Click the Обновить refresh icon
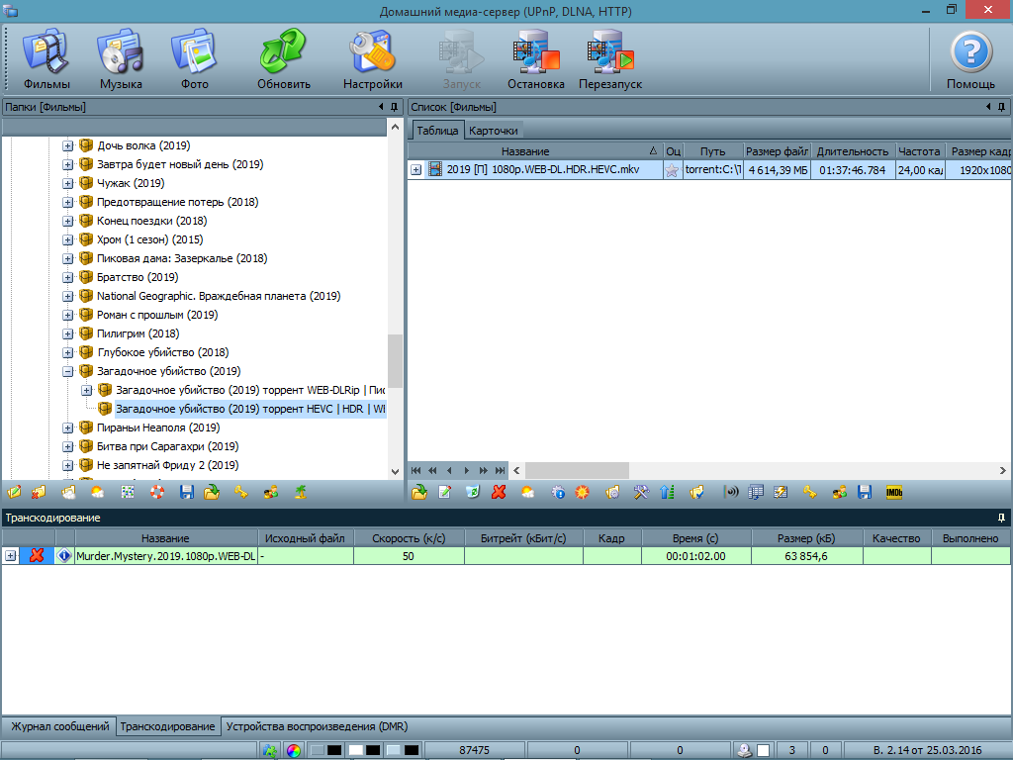 pyautogui.click(x=284, y=59)
